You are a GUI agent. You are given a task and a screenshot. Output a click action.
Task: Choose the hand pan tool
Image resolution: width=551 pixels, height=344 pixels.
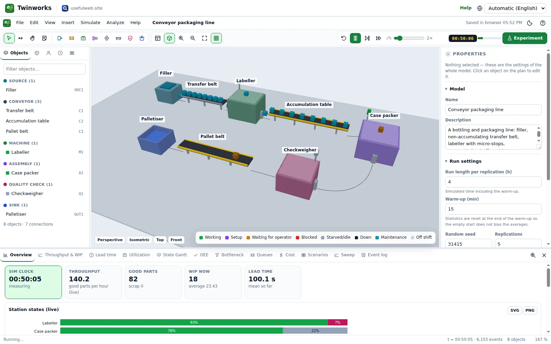click(x=32, y=38)
